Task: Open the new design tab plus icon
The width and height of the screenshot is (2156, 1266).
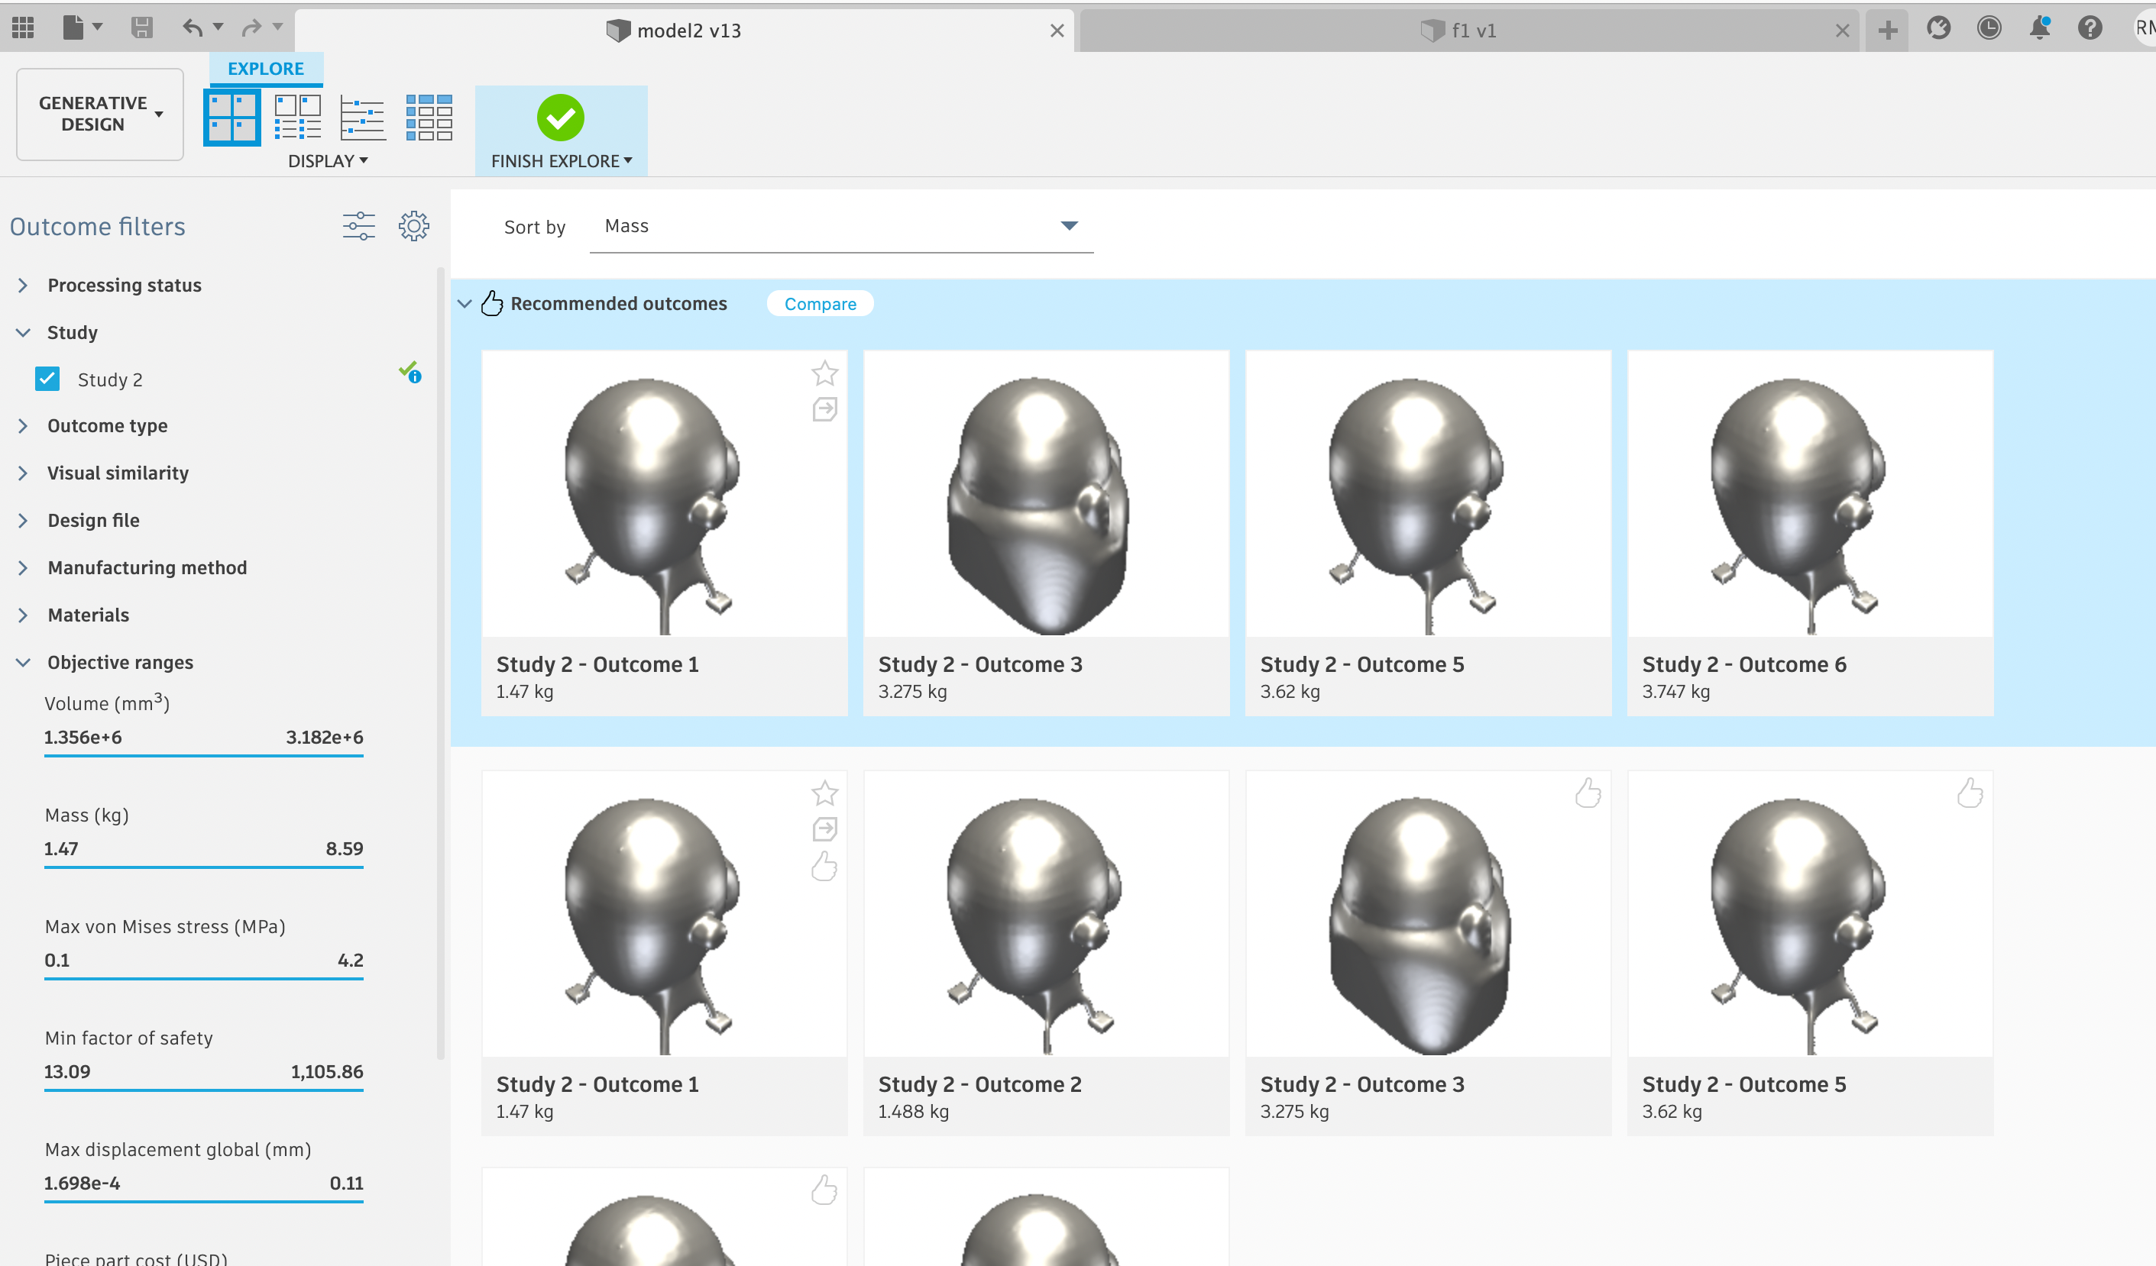Action: click(x=1887, y=31)
